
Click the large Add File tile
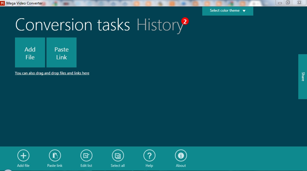coord(30,52)
